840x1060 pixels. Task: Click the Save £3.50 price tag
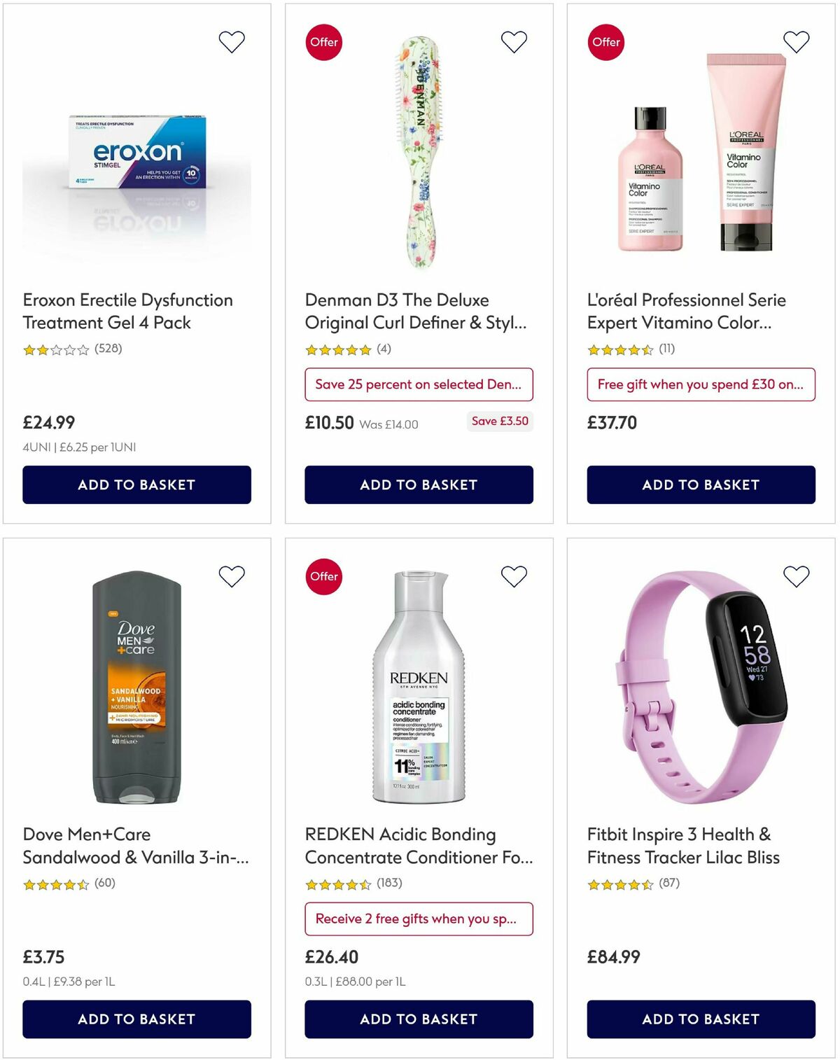pos(499,421)
